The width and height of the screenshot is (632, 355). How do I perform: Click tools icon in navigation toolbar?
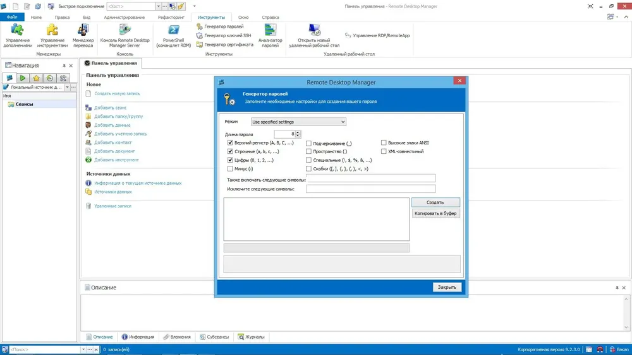[63, 78]
